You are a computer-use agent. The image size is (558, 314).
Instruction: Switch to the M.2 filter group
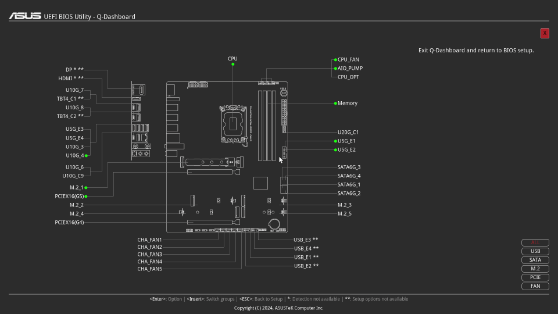(535, 269)
